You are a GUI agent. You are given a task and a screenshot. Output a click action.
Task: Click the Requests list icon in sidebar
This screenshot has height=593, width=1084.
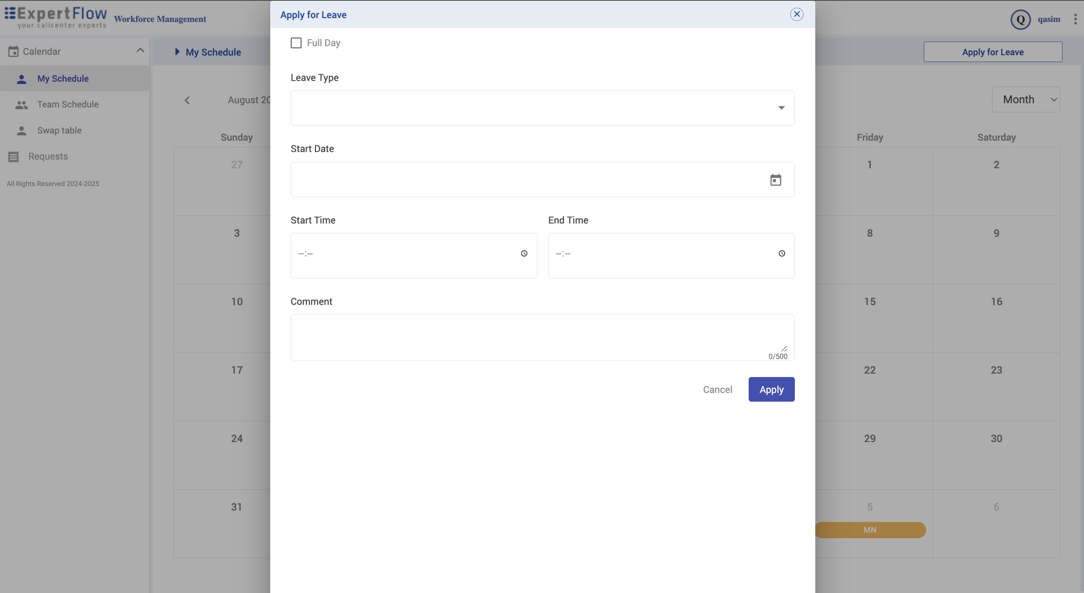14,157
